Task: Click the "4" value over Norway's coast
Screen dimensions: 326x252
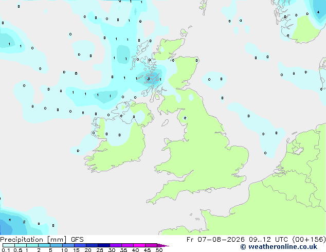Action: click(x=318, y=12)
